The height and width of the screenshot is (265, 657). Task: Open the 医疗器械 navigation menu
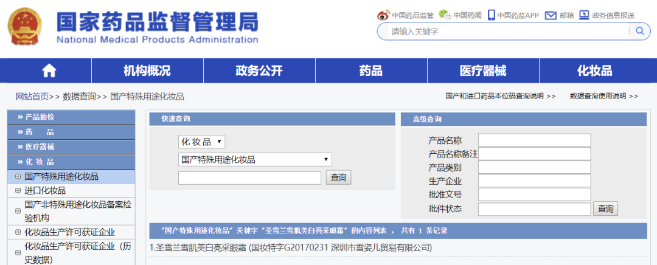coord(482,71)
